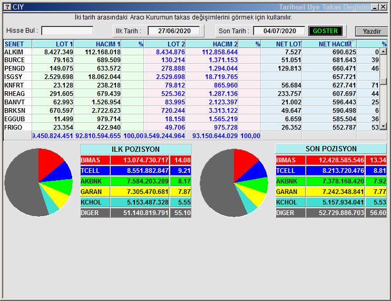Select the PENGD row
Viewport: 391px width, 301px height.
click(191, 69)
